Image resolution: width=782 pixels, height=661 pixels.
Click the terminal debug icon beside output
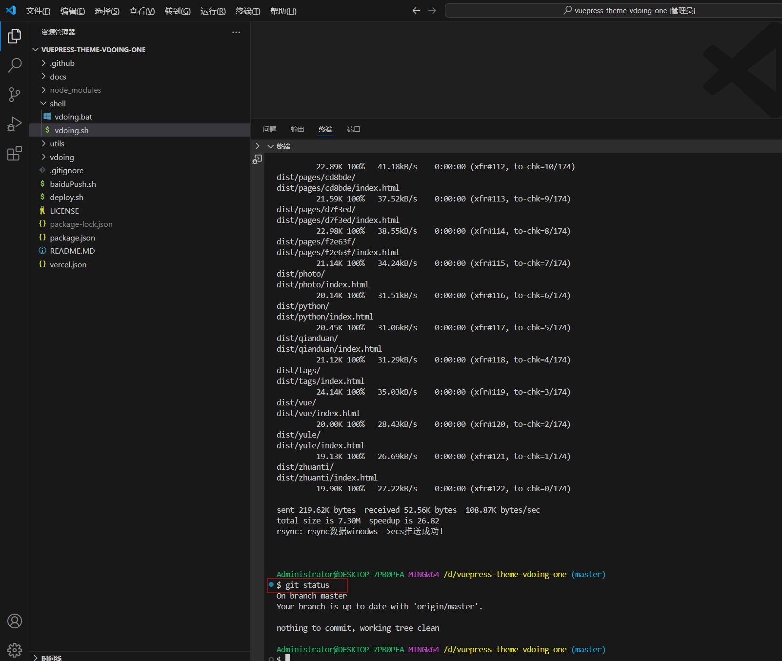click(257, 159)
